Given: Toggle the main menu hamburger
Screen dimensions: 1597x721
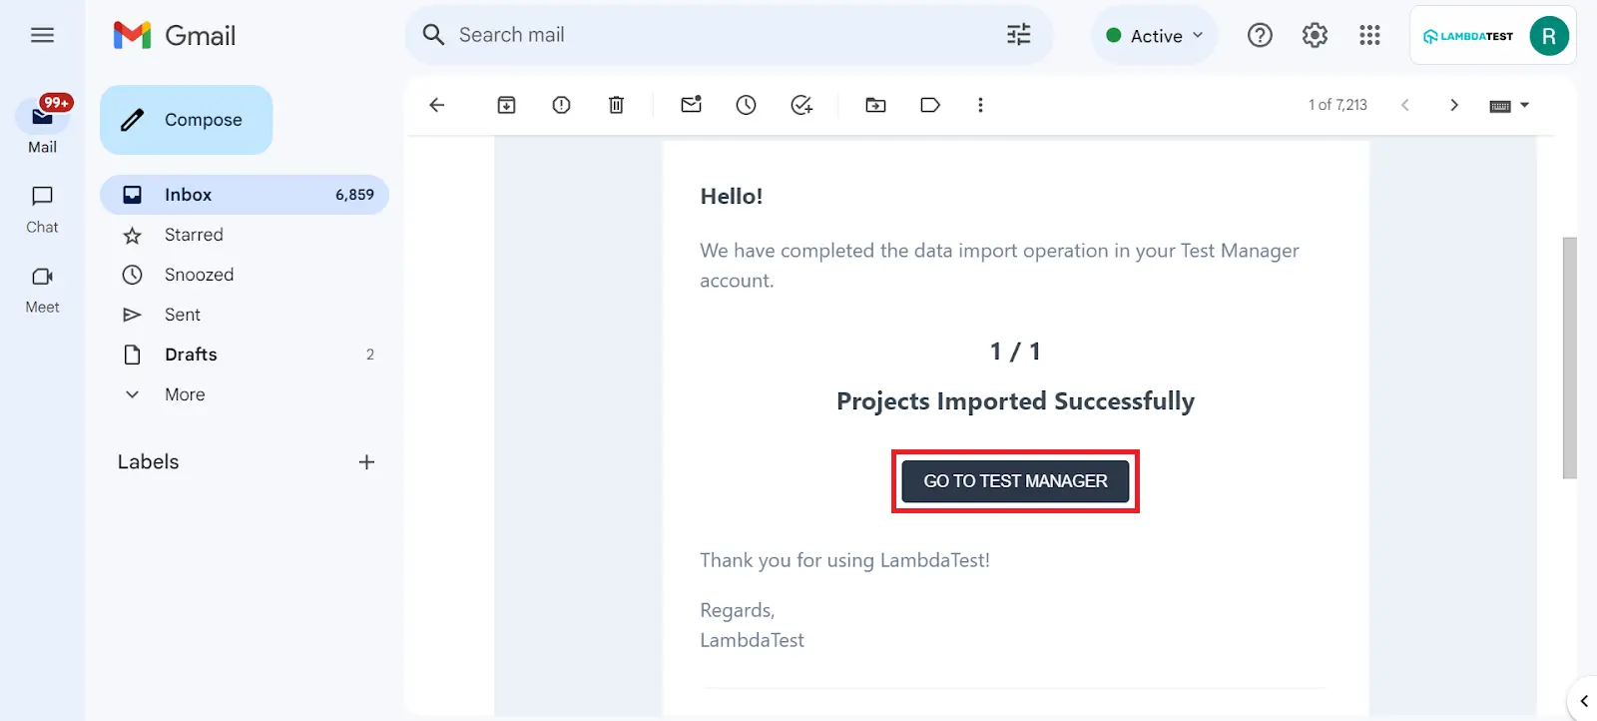Looking at the screenshot, I should 42,36.
